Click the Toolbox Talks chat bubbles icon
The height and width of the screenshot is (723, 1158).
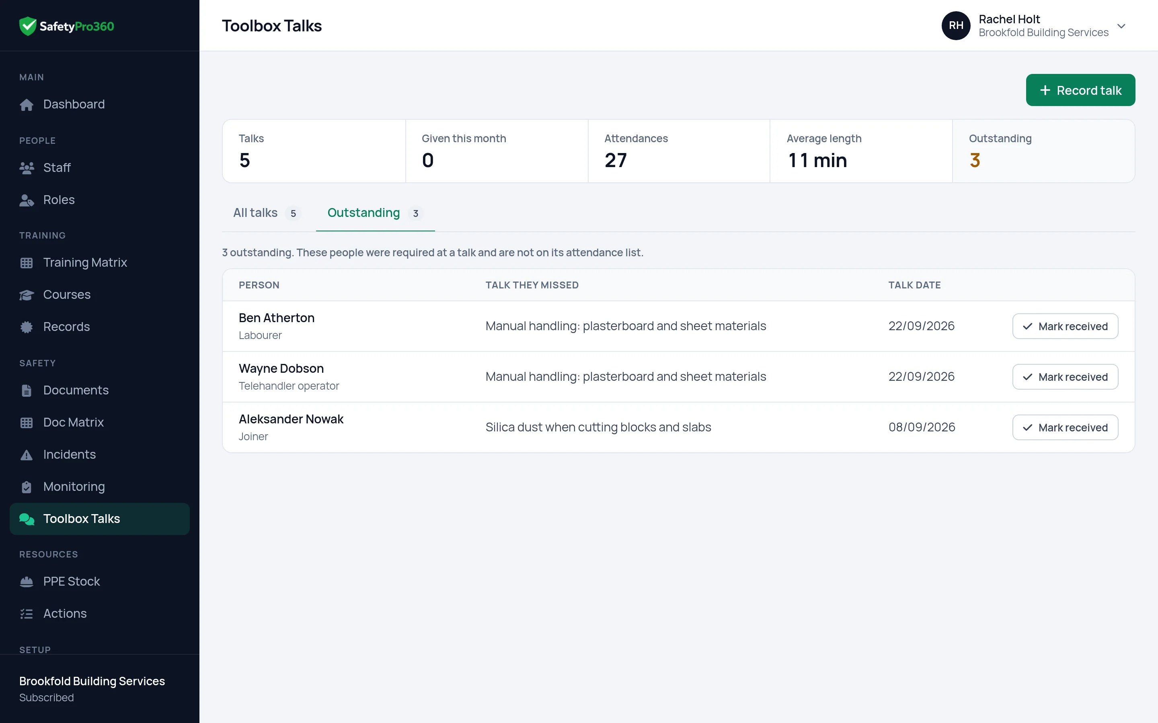click(27, 519)
